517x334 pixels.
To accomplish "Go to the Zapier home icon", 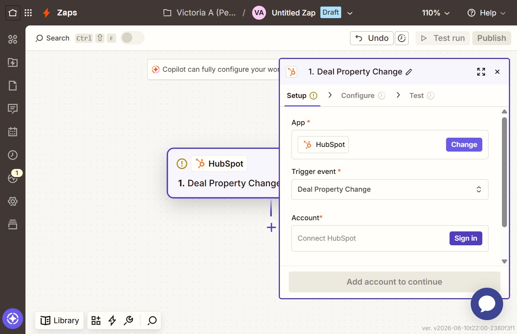I will (13, 13).
